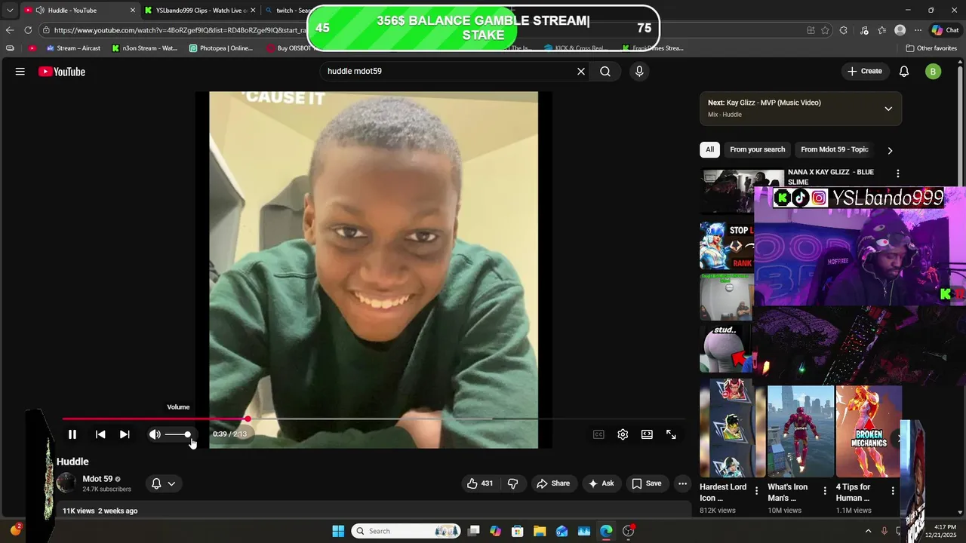Show more filter chips with the arrow
The width and height of the screenshot is (966, 543).
tap(890, 150)
